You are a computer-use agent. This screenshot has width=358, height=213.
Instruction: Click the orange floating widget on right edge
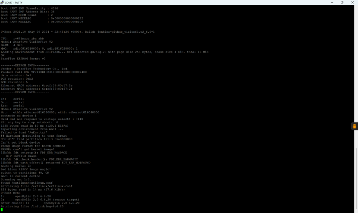[x=355, y=126]
